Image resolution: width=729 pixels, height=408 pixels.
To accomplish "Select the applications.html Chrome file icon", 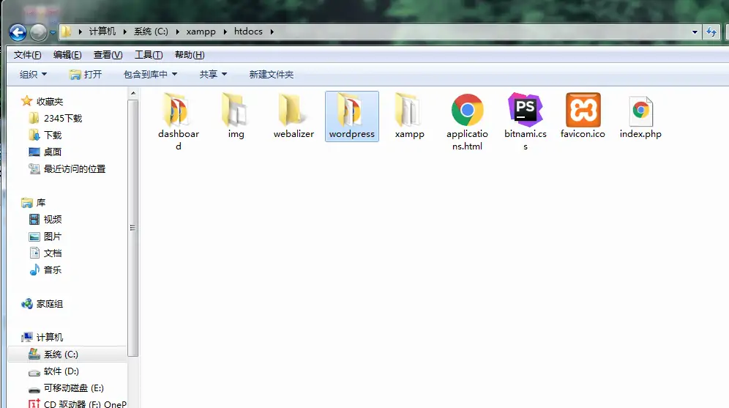I will (467, 110).
